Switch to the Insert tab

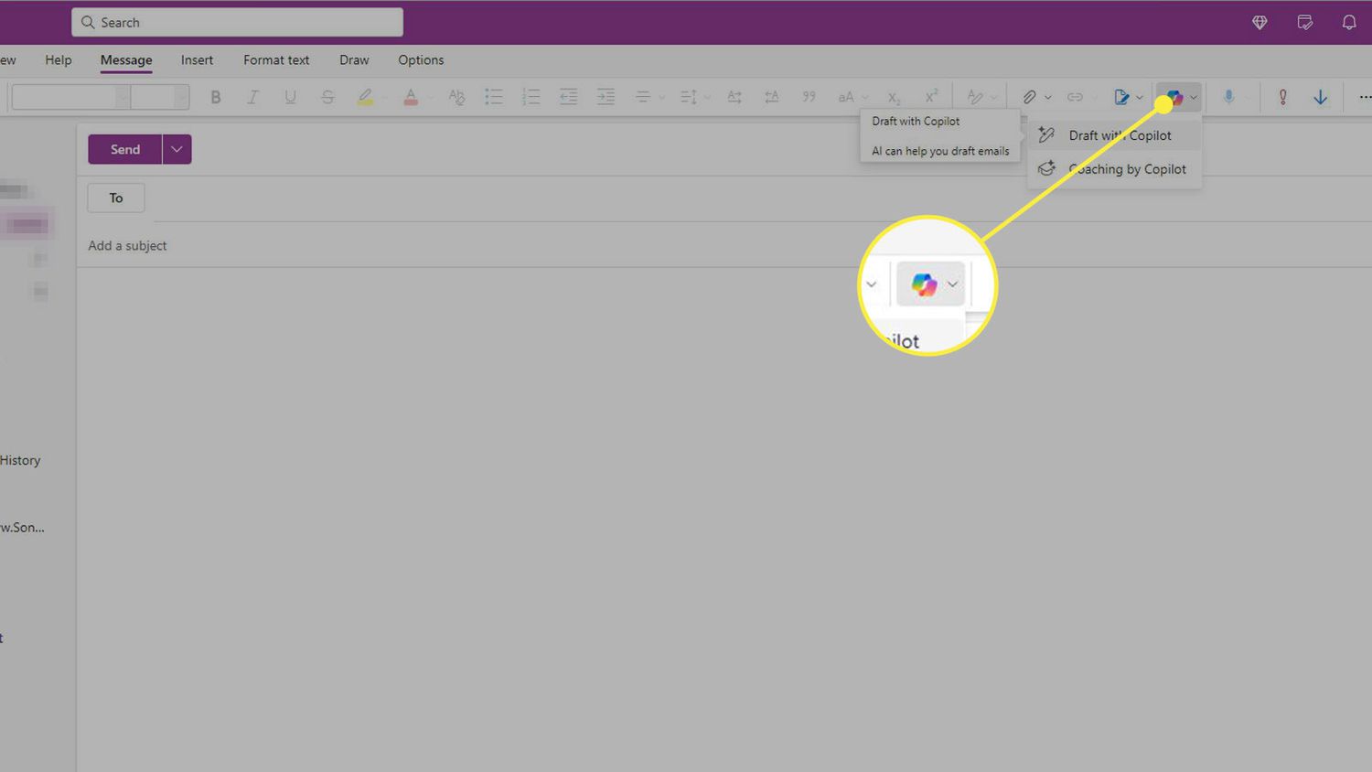point(197,60)
